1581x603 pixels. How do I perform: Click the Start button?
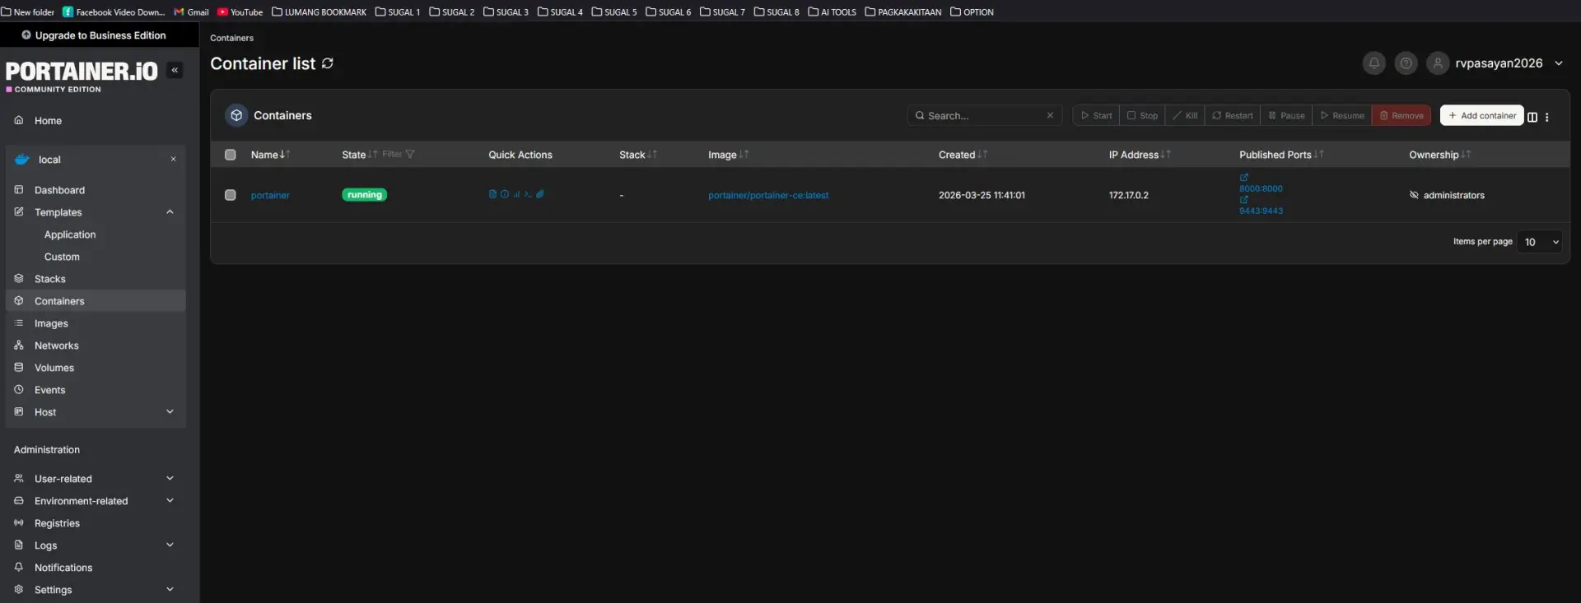tap(1096, 115)
